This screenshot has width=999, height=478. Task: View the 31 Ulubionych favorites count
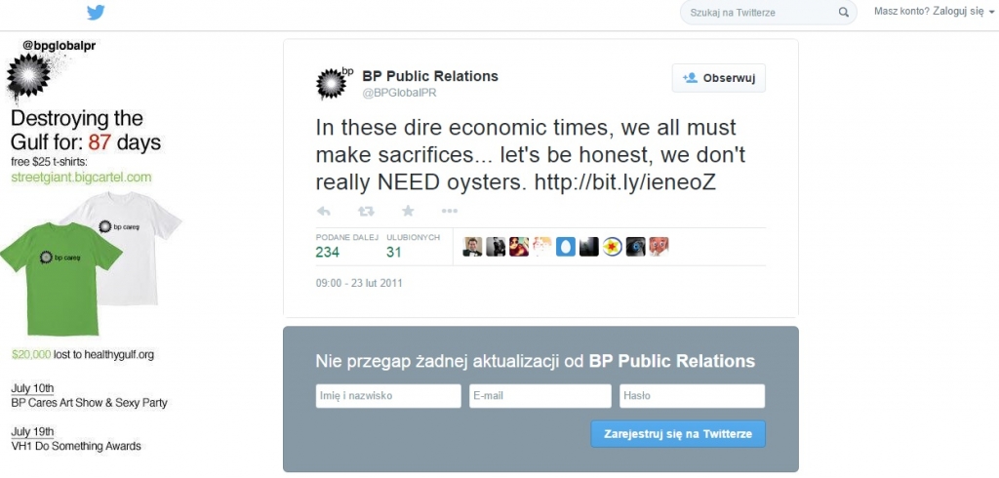coord(394,252)
